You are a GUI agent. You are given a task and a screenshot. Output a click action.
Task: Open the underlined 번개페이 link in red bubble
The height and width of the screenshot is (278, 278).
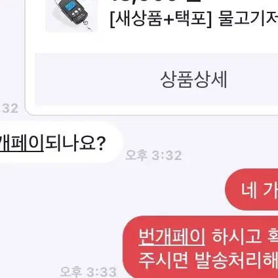pyautogui.click(x=172, y=237)
